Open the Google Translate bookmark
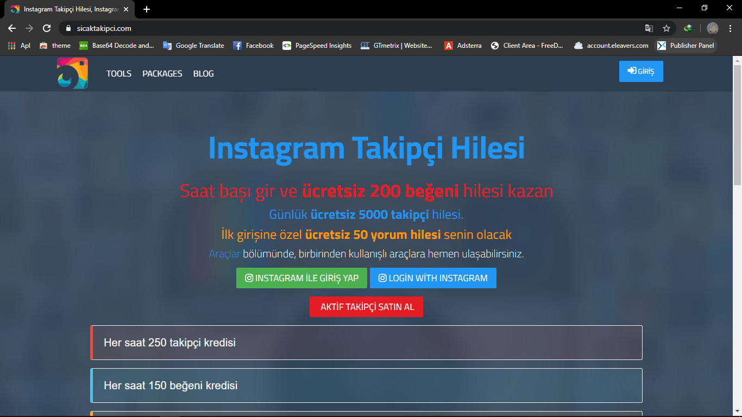This screenshot has height=417, width=742. click(x=193, y=46)
